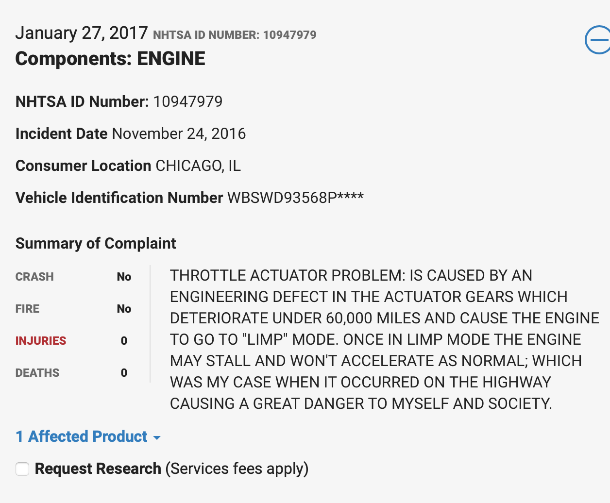Click the CRASH label in the summary

click(x=34, y=277)
